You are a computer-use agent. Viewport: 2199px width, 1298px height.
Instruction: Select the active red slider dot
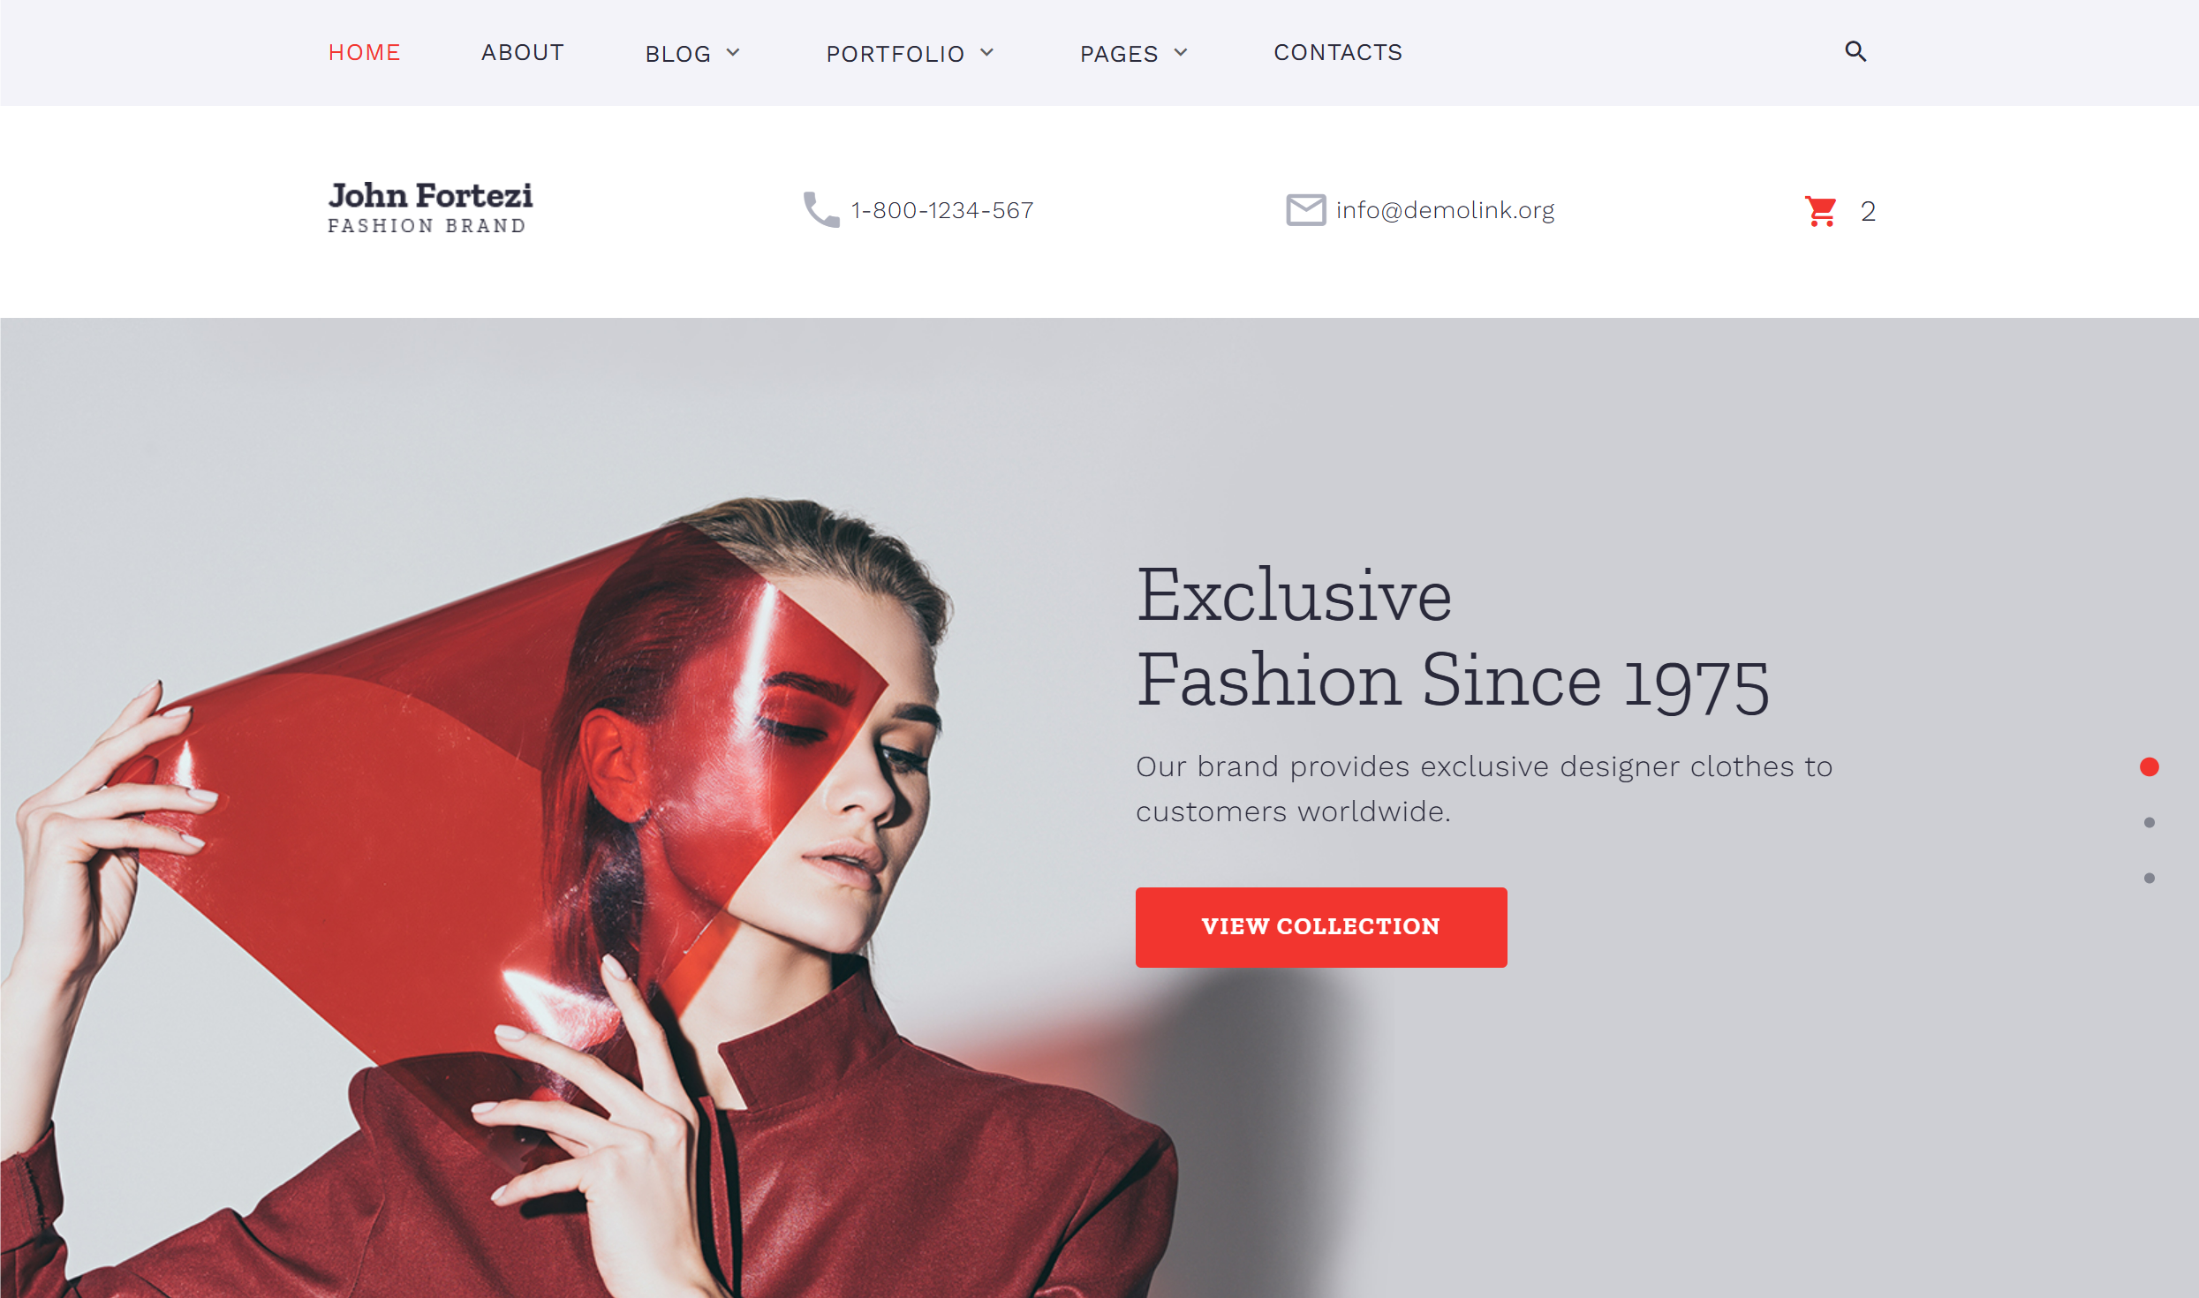coord(2150,766)
